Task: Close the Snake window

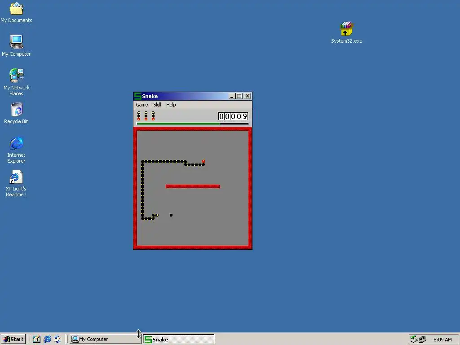Action: coord(248,96)
